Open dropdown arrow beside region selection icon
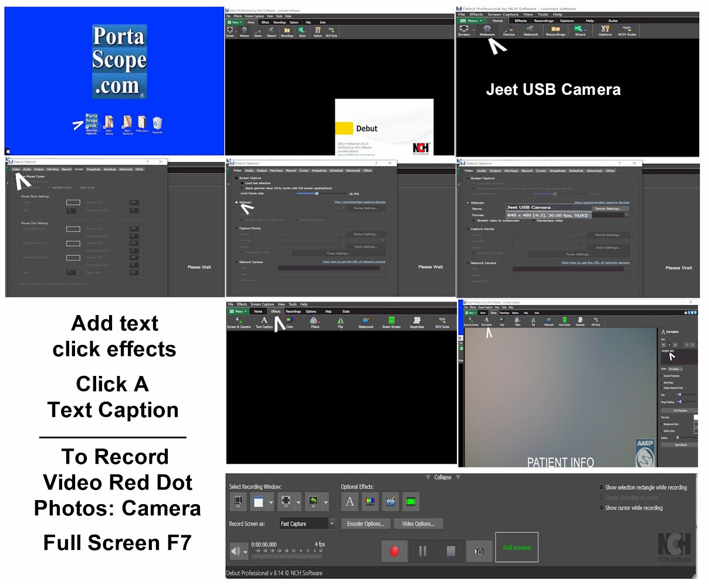 tap(298, 501)
